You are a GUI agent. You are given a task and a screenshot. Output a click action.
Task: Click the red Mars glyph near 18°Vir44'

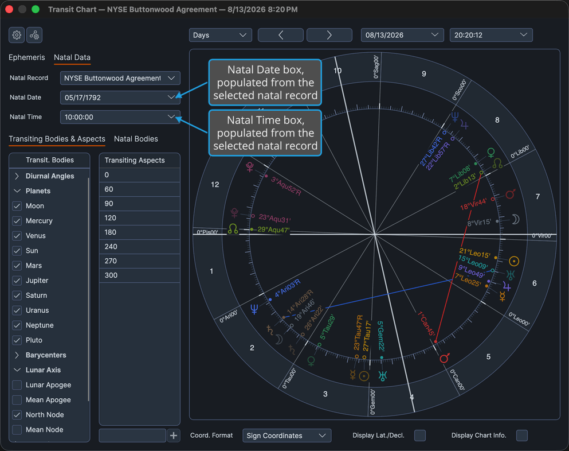click(511, 194)
